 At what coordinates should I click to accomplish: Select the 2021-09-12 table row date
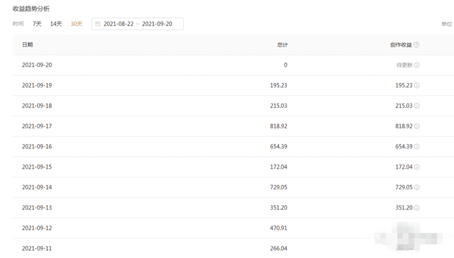click(37, 228)
